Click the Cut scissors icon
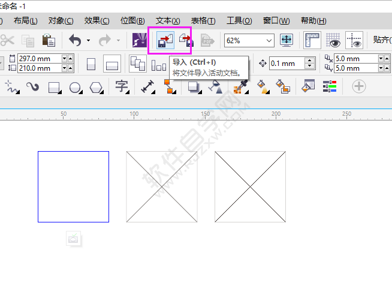The height and width of the screenshot is (289, 392). (7, 40)
